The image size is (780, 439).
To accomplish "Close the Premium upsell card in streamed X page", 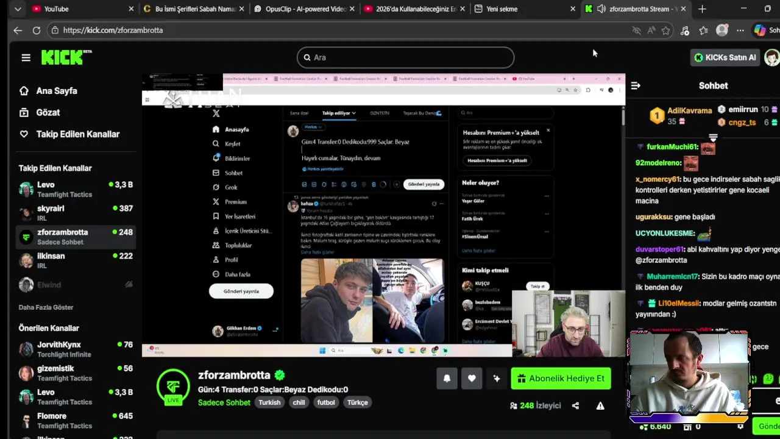I will point(548,130).
